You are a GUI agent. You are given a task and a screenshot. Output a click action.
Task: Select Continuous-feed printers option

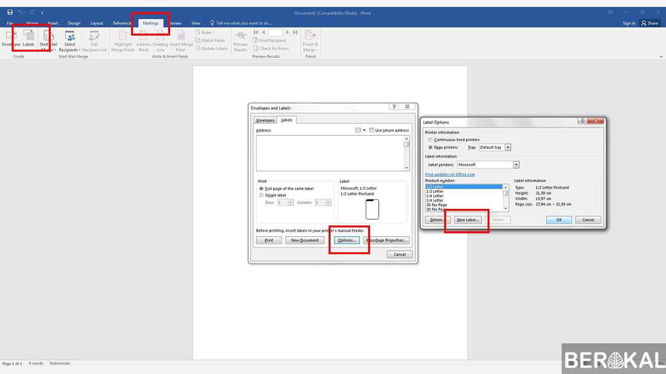coord(454,140)
